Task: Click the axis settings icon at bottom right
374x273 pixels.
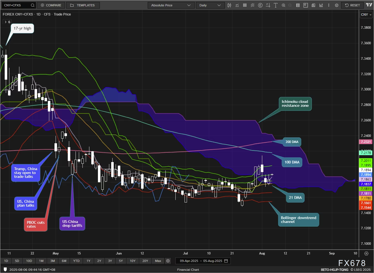Action: coord(366,253)
